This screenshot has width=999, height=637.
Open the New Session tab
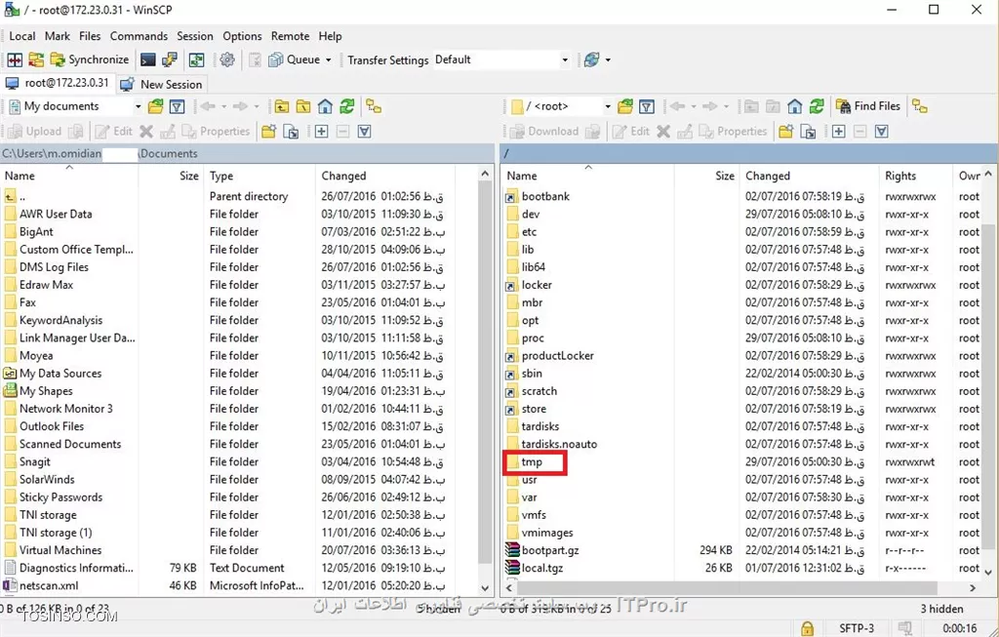pos(161,84)
